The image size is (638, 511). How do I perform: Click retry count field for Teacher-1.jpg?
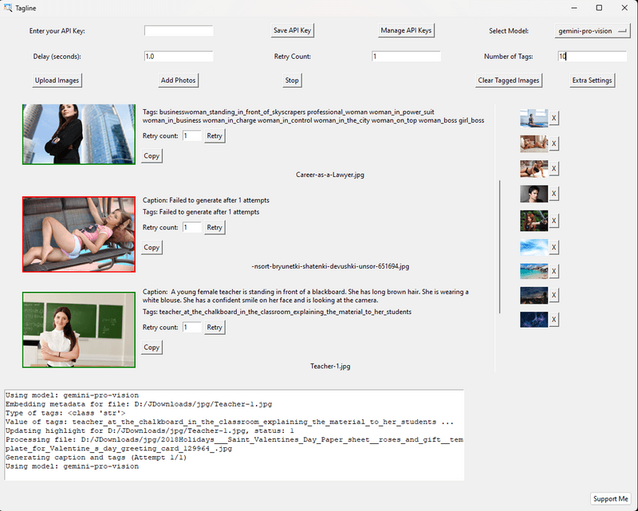tap(191, 328)
